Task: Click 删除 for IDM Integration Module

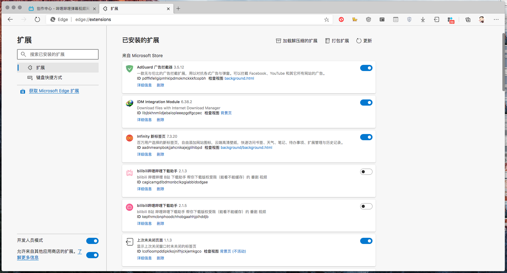Action: (x=160, y=120)
